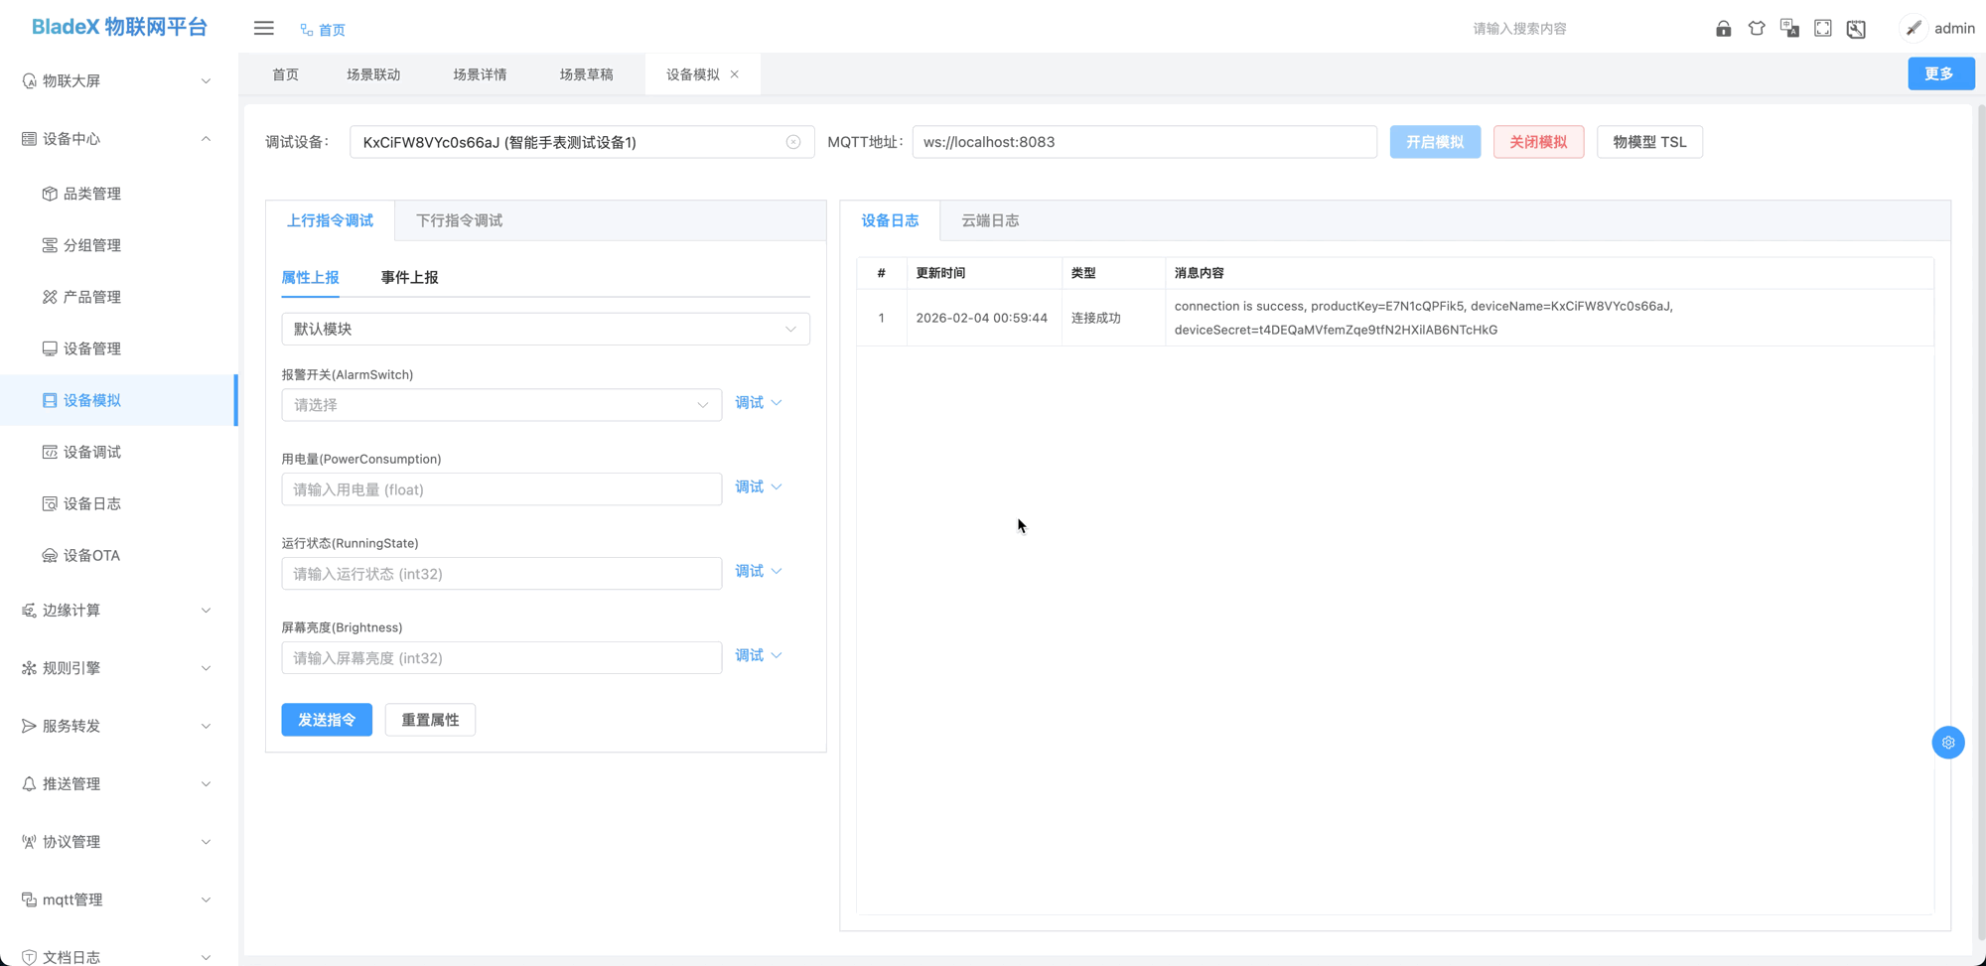Click the 屏幕亮度 Brightness input field
This screenshot has width=1986, height=966.
[500, 658]
